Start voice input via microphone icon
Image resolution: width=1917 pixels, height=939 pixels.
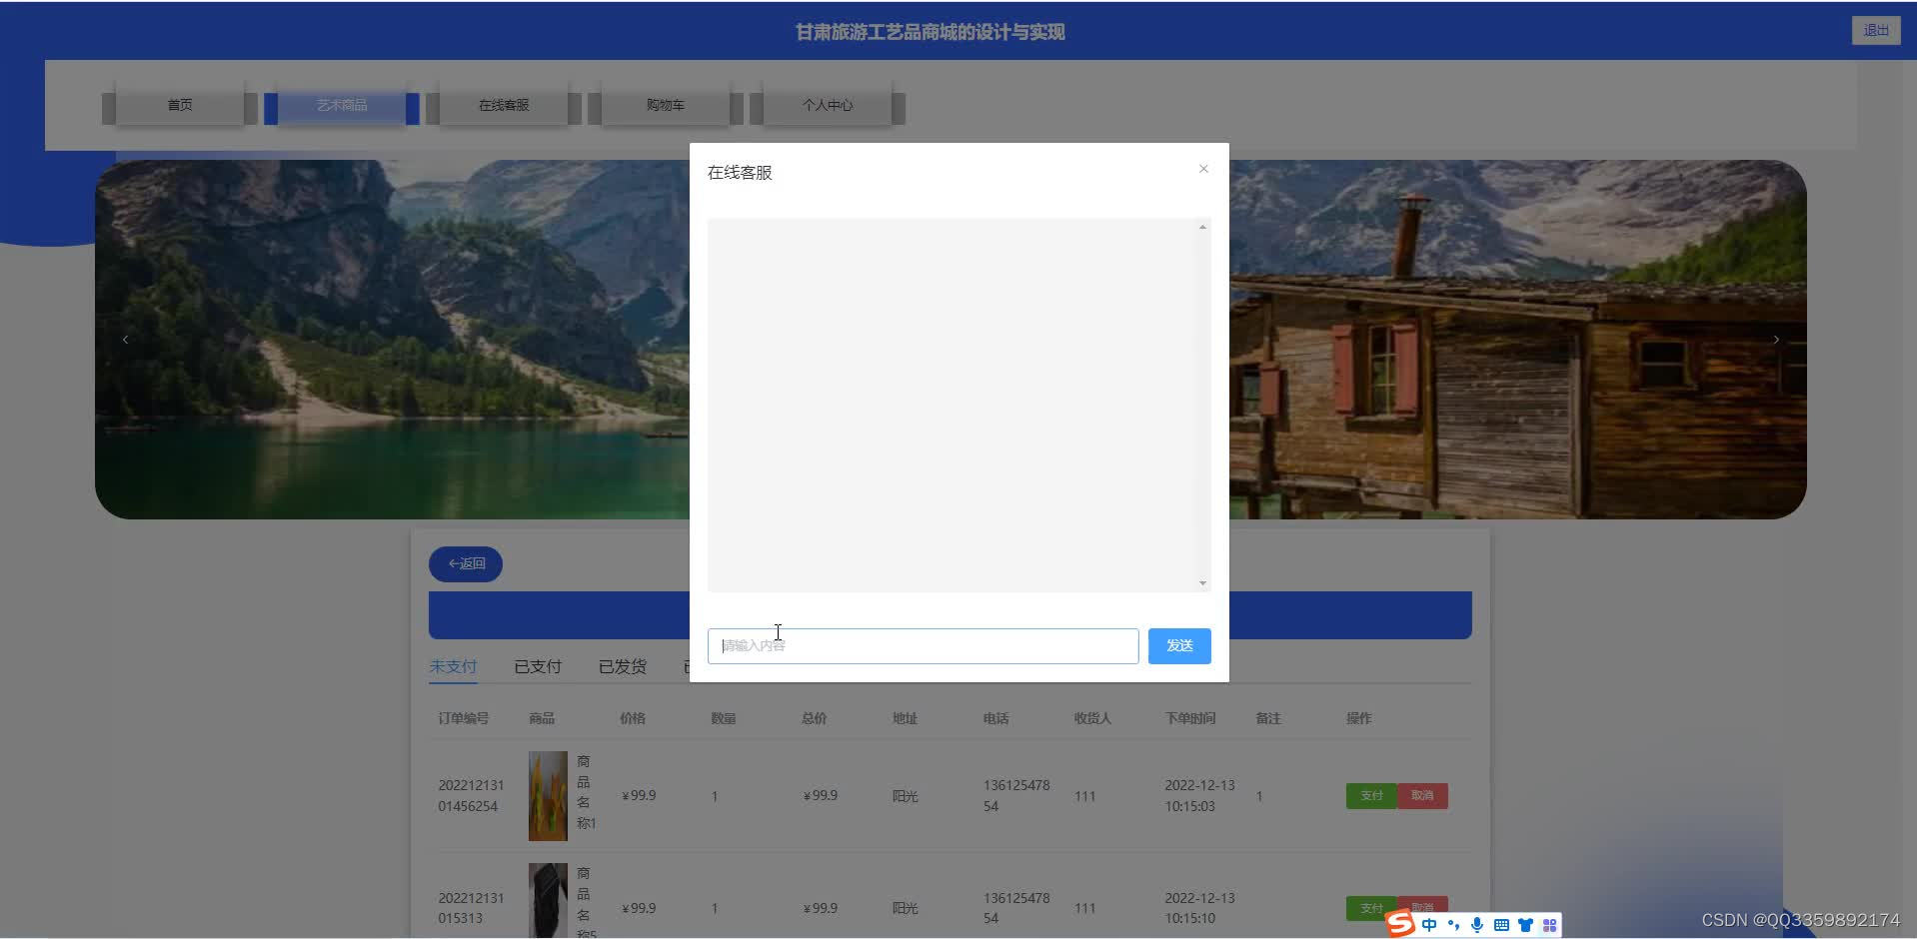pyautogui.click(x=1477, y=925)
